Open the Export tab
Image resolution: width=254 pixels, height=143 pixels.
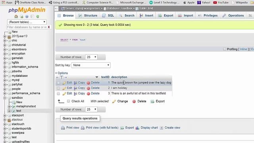(166, 15)
